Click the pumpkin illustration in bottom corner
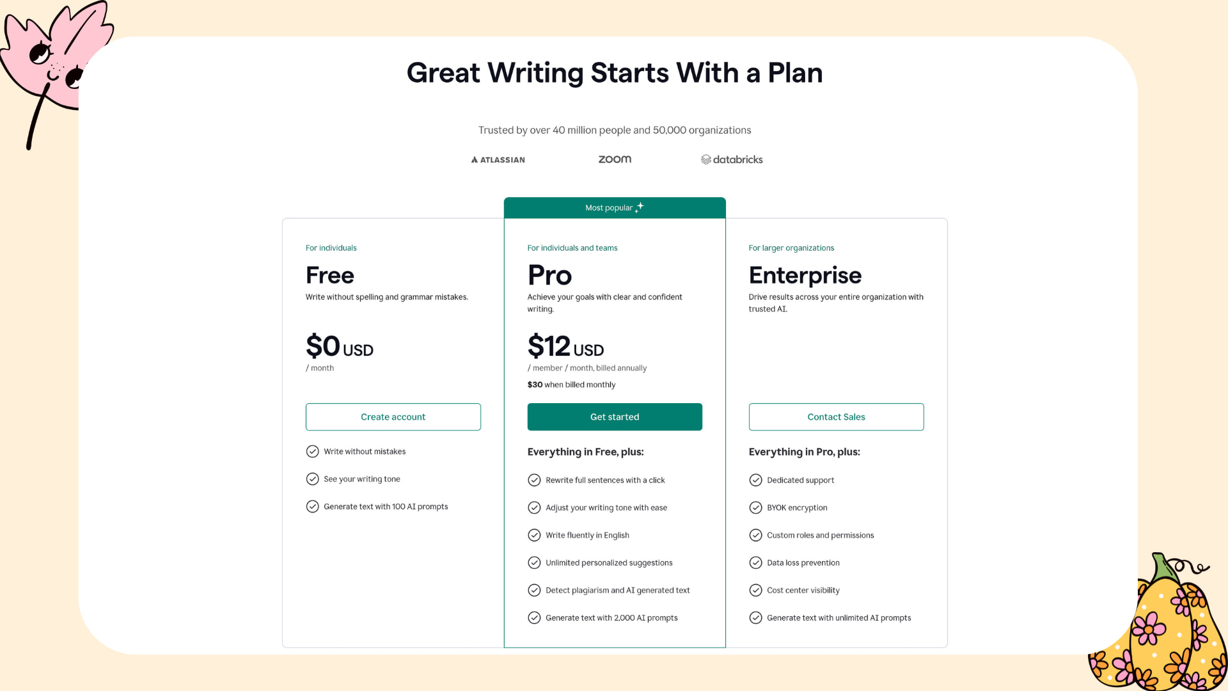1228x691 pixels. (x=1164, y=633)
